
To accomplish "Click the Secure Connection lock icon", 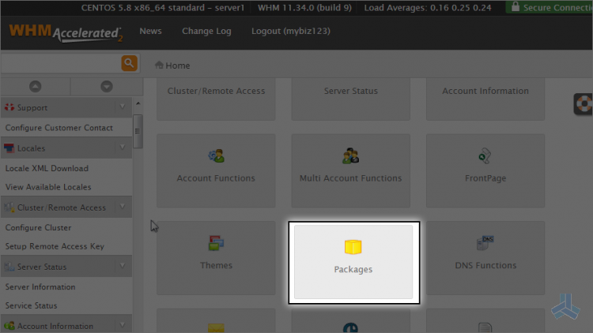I will tap(515, 7).
